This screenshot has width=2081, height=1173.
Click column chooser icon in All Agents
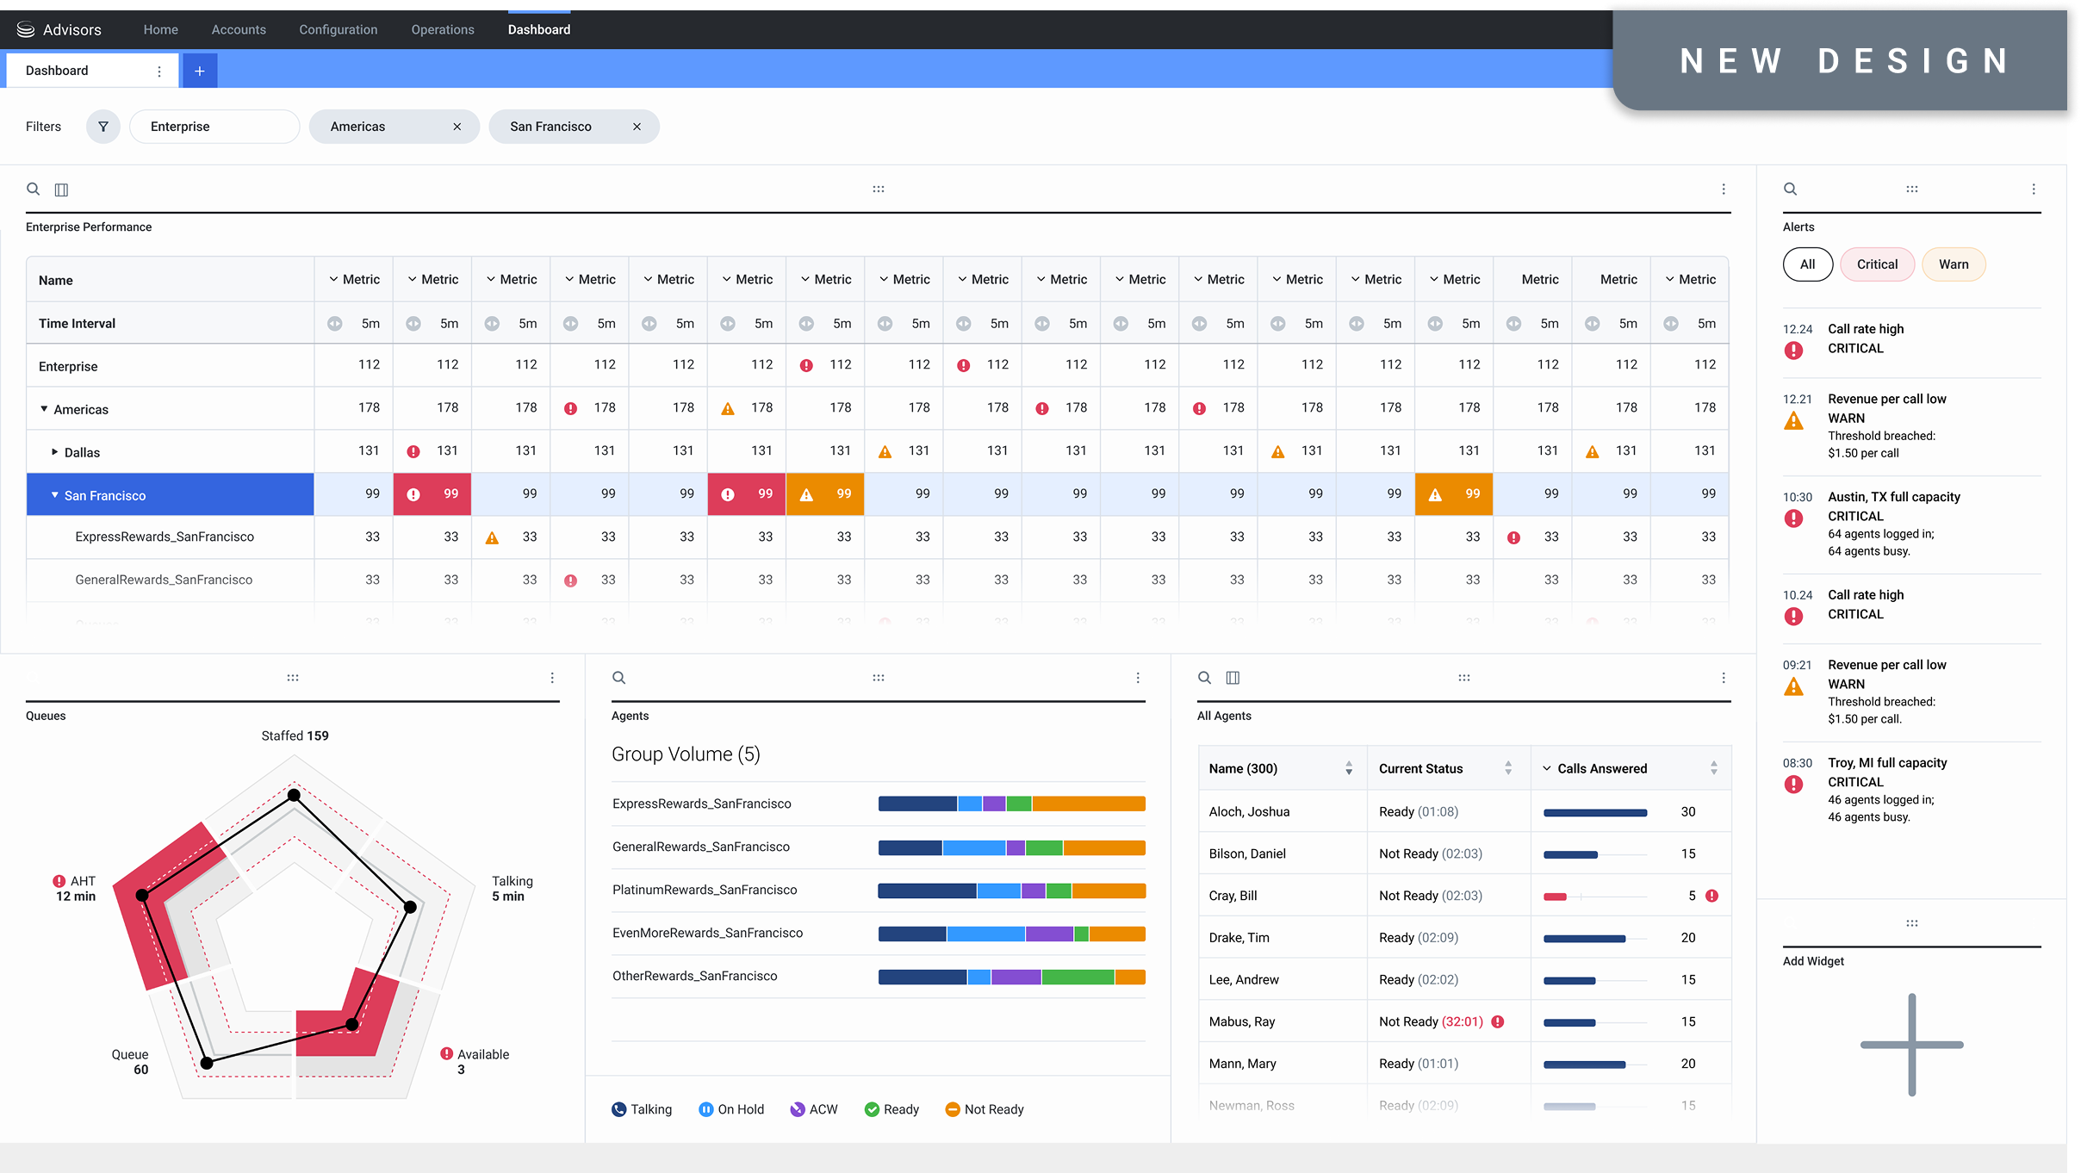click(1233, 679)
